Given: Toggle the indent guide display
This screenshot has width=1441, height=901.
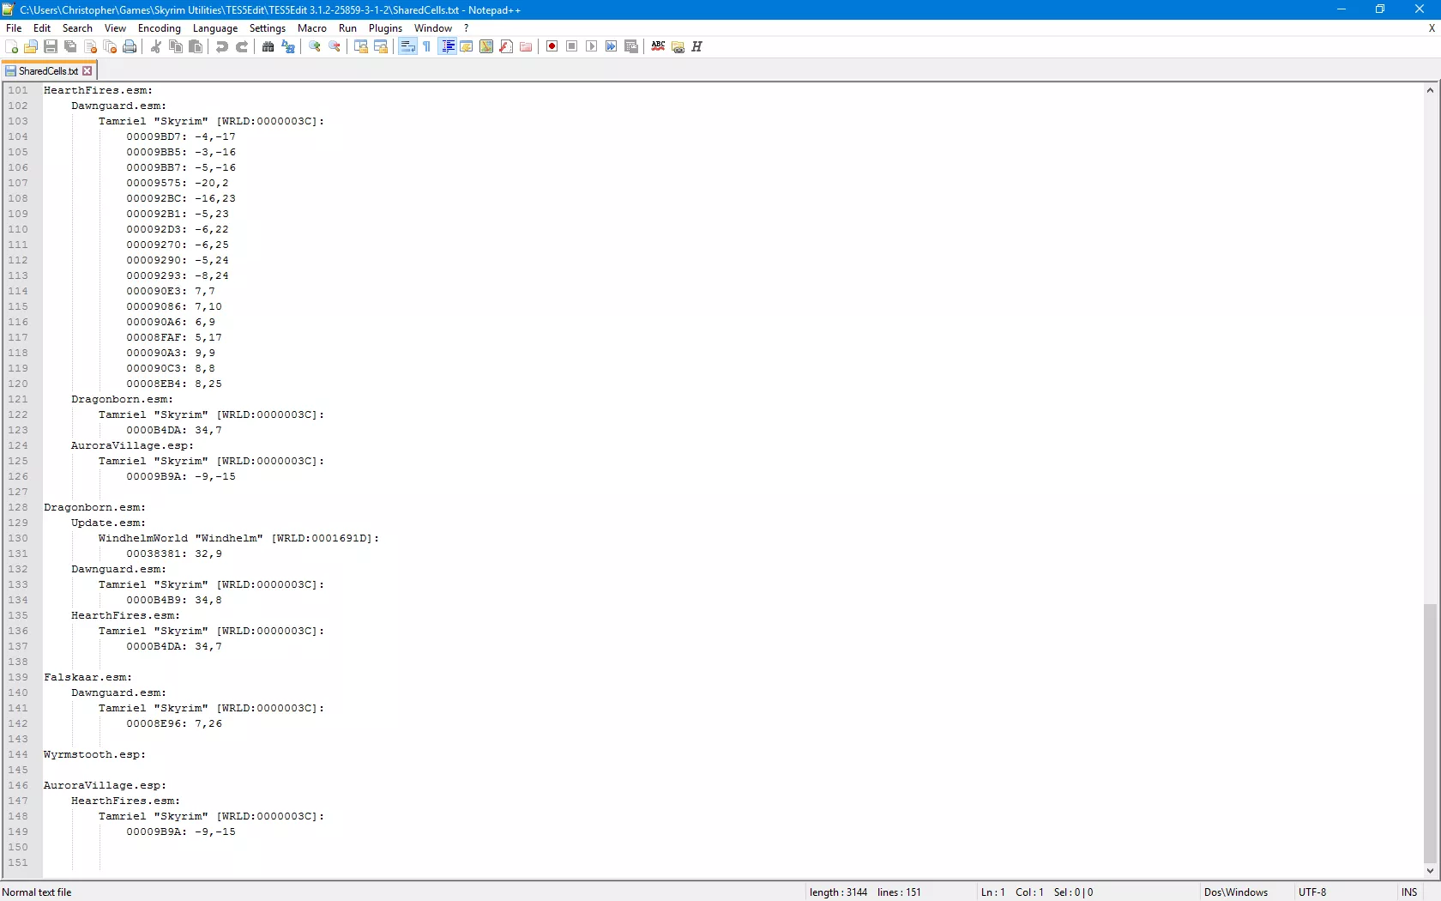Looking at the screenshot, I should pyautogui.click(x=447, y=46).
